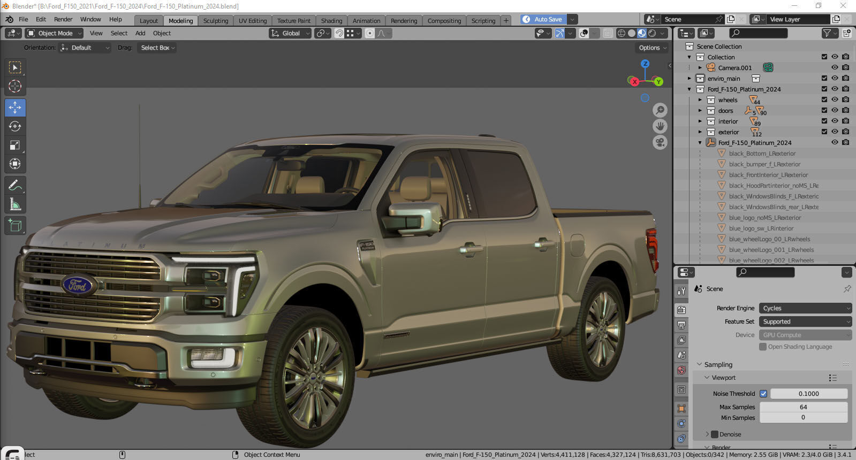Hide the doors collection with eye icon
Screen dimensions: 856x460
(x=835, y=110)
